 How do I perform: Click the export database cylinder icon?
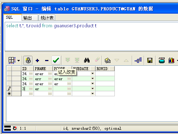(x=162, y=60)
